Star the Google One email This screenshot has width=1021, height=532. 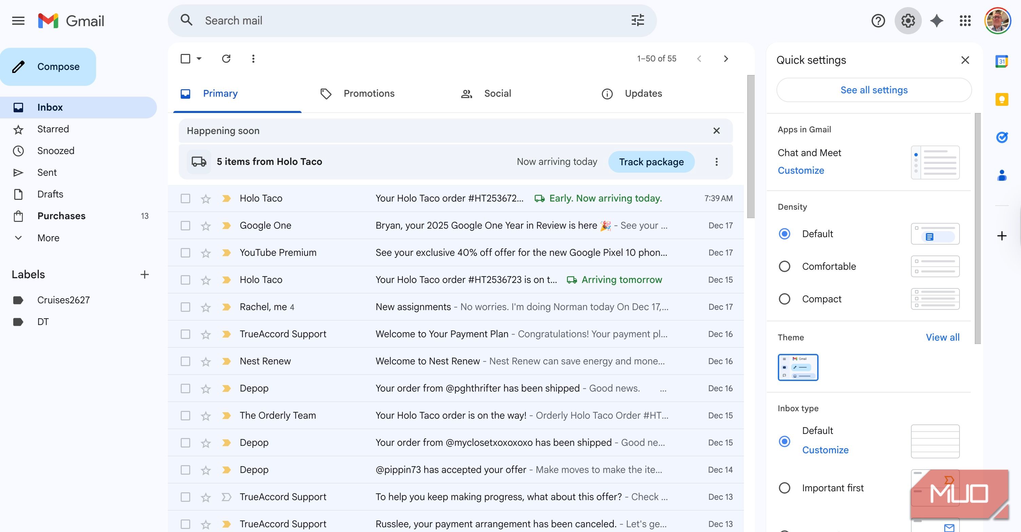click(x=205, y=226)
